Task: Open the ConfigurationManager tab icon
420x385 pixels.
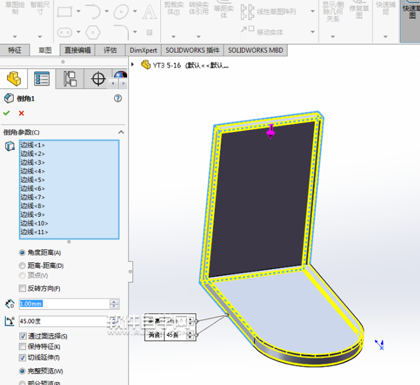Action: [x=70, y=79]
